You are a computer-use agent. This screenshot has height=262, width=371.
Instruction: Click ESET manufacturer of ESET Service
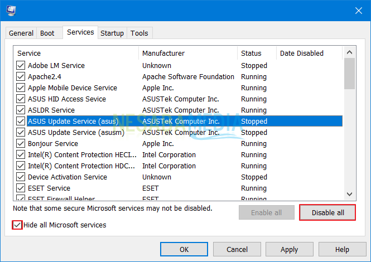click(x=150, y=188)
